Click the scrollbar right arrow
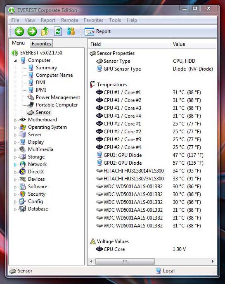The image size is (225, 284). [x=213, y=261]
